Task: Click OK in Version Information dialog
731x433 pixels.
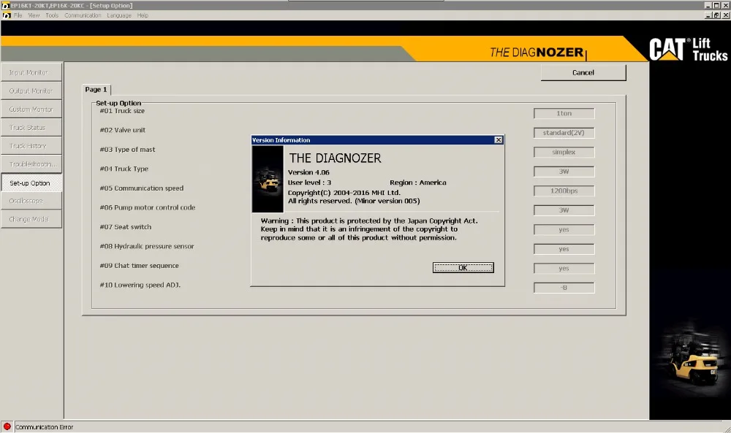Action: pyautogui.click(x=463, y=268)
